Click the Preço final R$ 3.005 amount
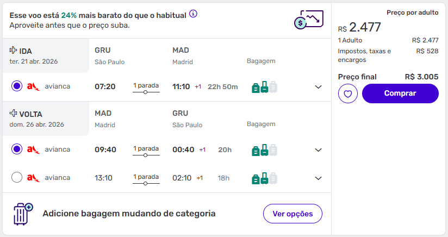The height and width of the screenshot is (237, 448). click(421, 77)
